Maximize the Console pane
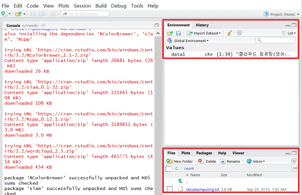The width and height of the screenshot is (302, 195). pos(156,25)
